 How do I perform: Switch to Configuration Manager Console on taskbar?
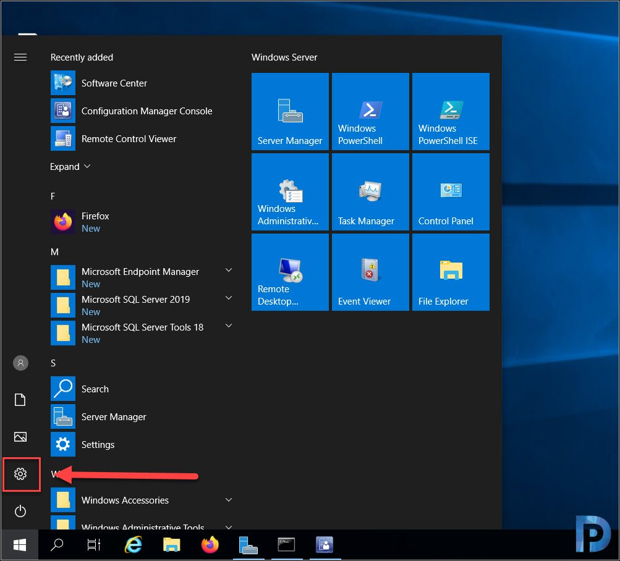tap(325, 545)
